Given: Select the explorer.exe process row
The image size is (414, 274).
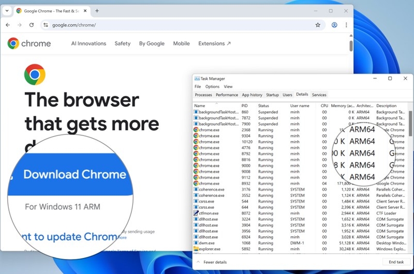Looking at the screenshot, I should click(x=301, y=249).
